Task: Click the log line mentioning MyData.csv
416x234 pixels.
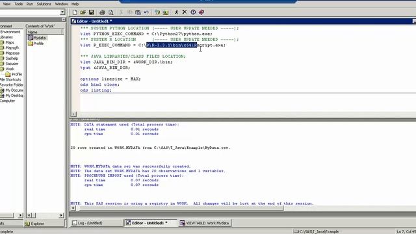Action: tap(150, 148)
